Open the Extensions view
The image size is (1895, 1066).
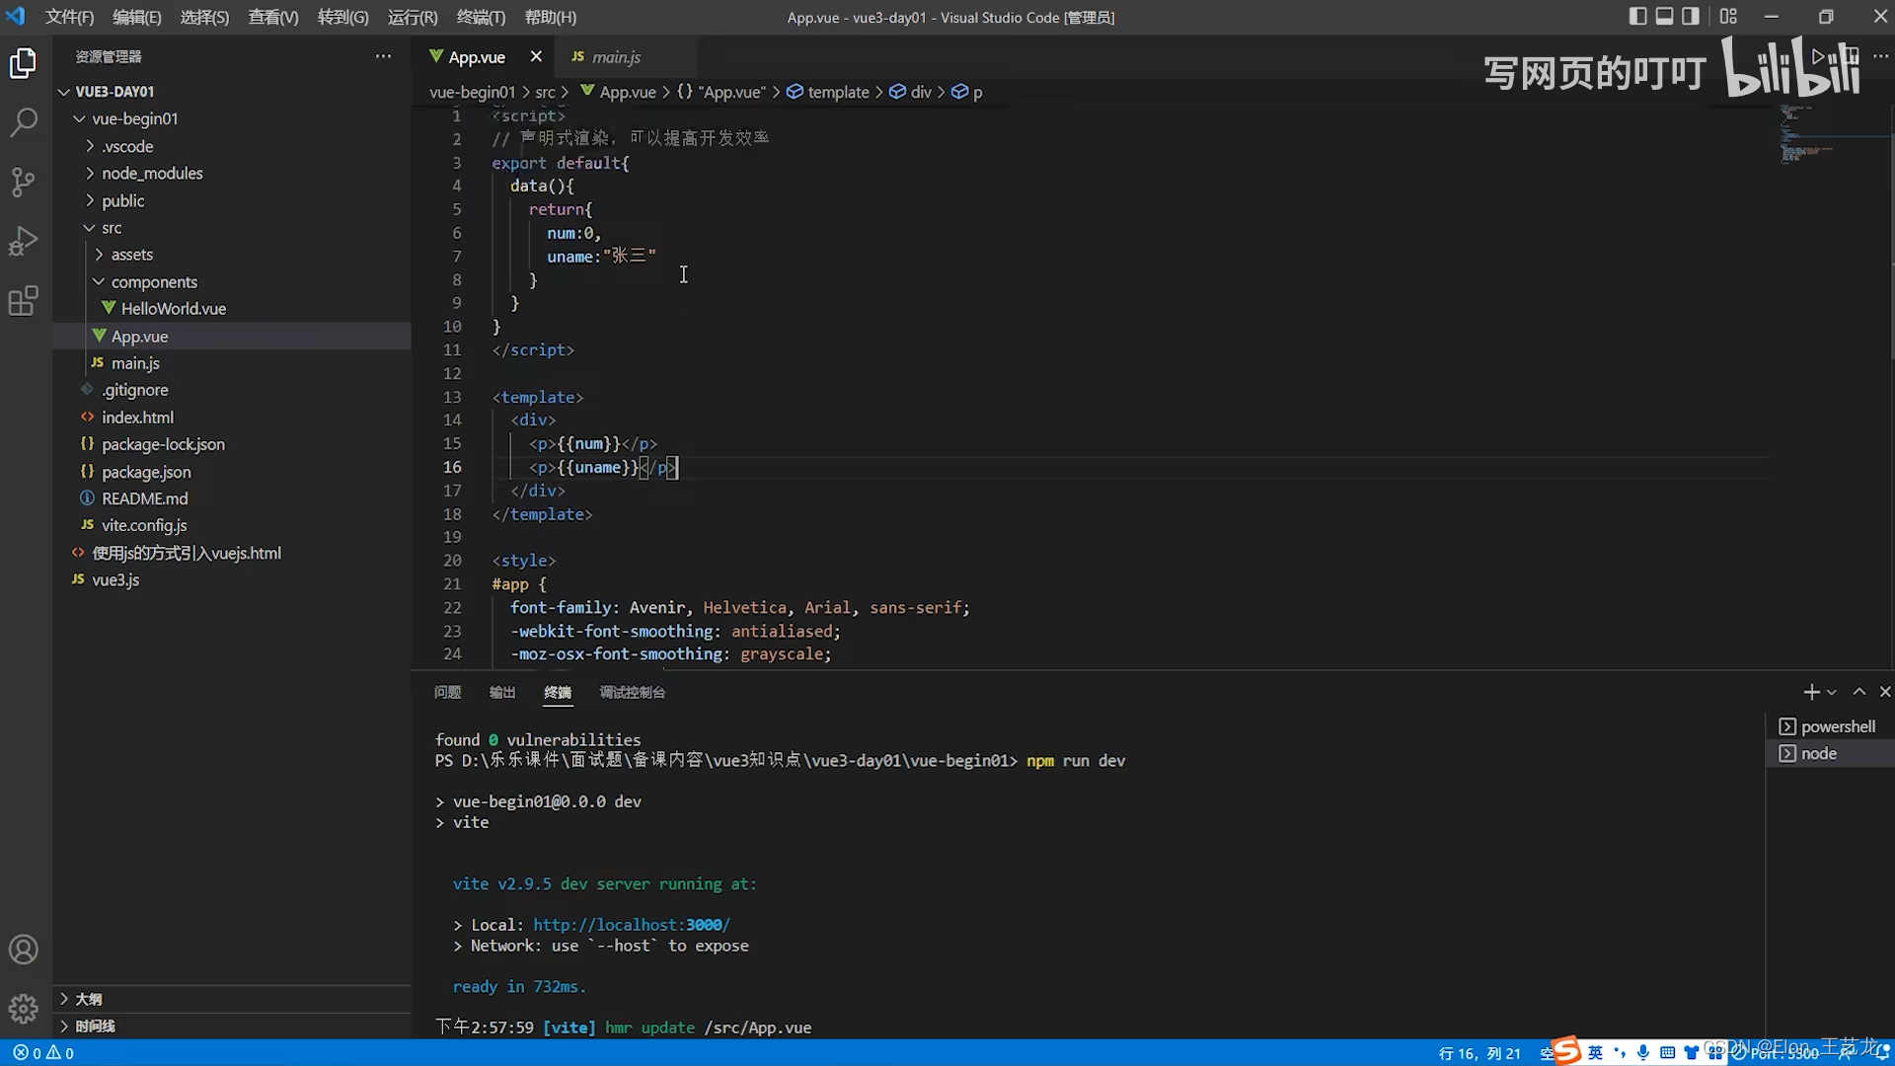click(23, 300)
